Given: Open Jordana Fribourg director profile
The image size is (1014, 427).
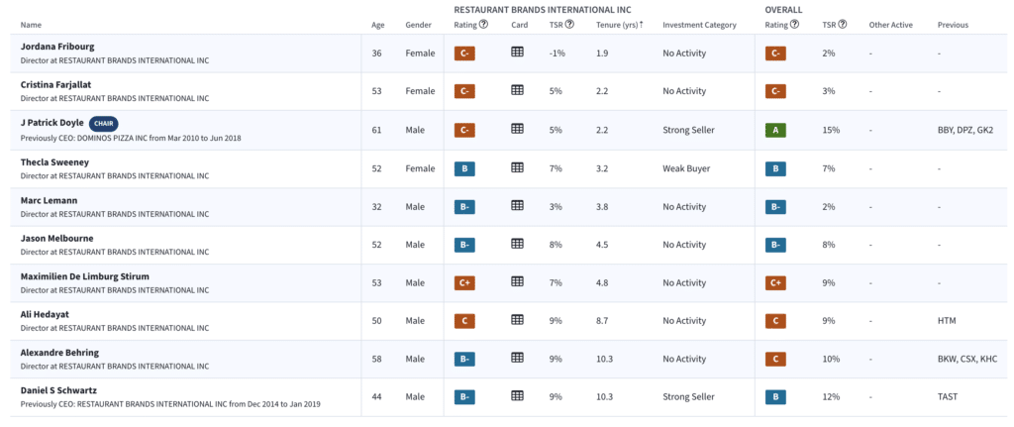Looking at the screenshot, I should [55, 47].
